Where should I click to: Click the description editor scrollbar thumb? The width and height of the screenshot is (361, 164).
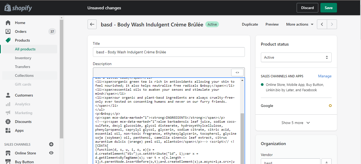(x=242, y=139)
